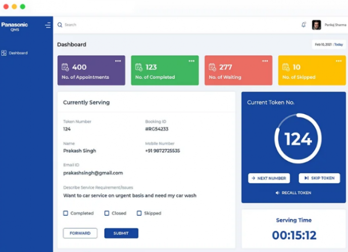The width and height of the screenshot is (348, 252).
Task: Select Dashboard item in sidebar
Action: click(x=15, y=53)
